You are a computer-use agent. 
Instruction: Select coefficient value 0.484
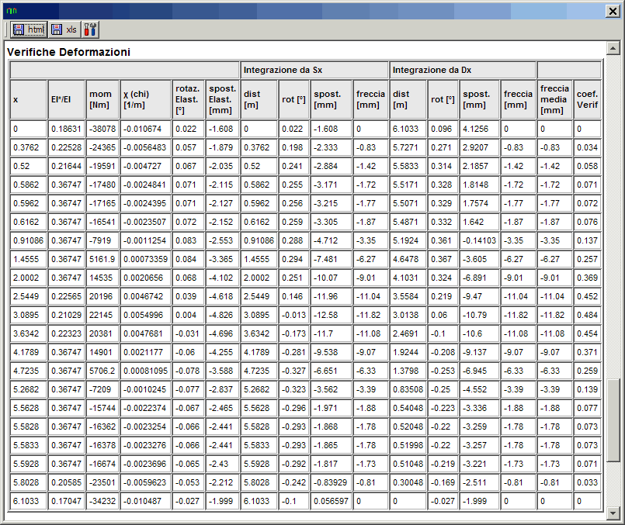587,316
